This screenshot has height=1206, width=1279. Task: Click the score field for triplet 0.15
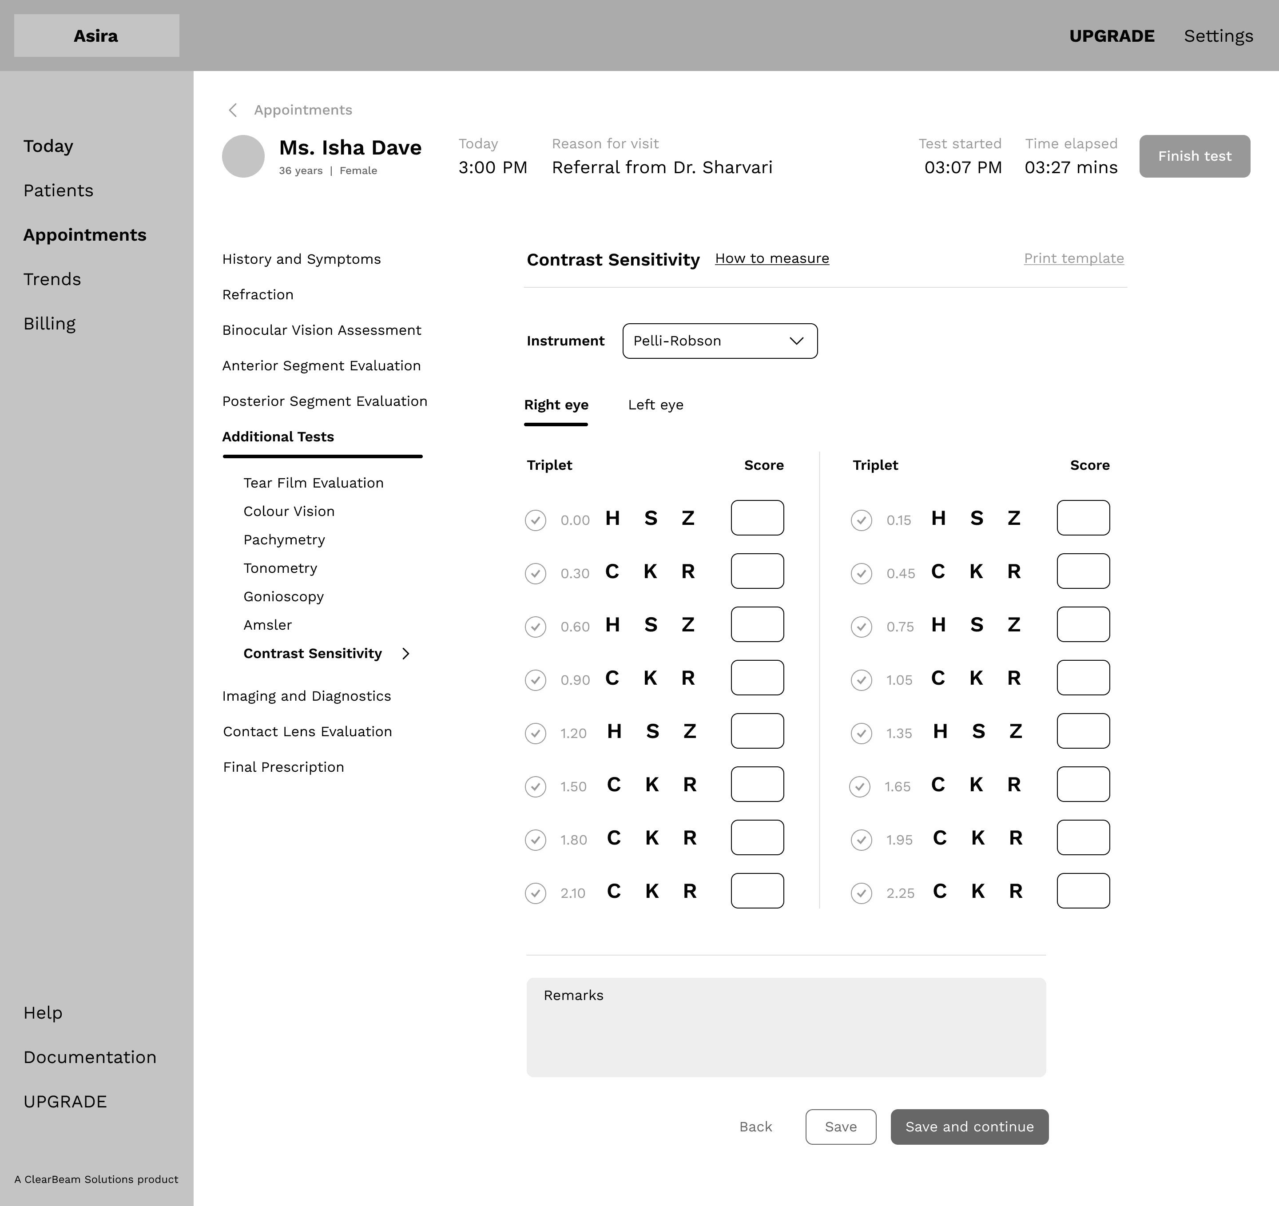click(x=1083, y=518)
